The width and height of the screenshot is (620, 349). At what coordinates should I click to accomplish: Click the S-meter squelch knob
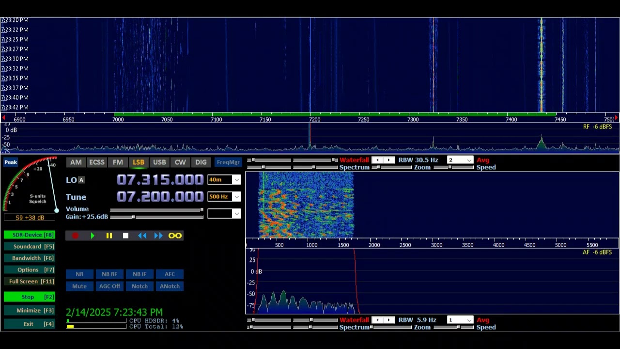[x=56, y=210]
